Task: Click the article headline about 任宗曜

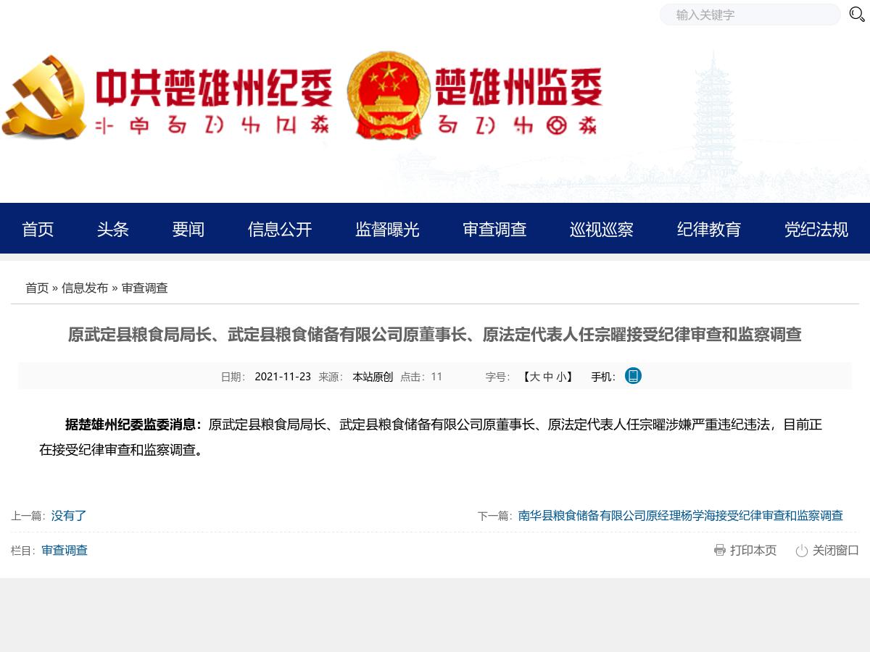Action: coord(435,335)
